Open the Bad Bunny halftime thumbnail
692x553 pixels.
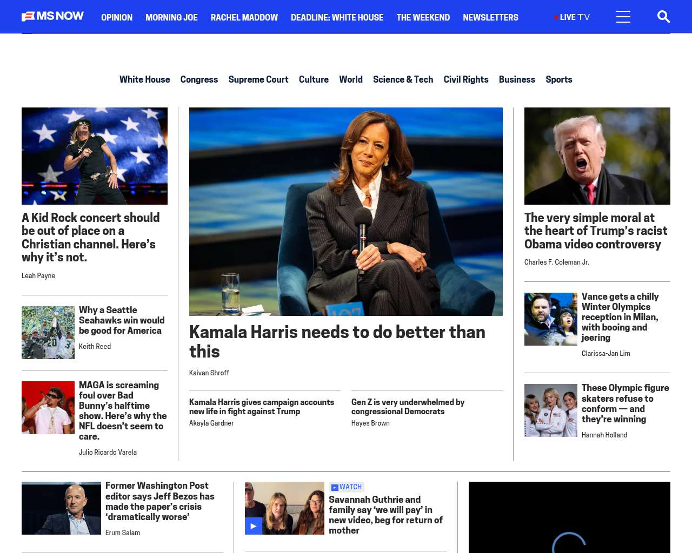point(48,408)
